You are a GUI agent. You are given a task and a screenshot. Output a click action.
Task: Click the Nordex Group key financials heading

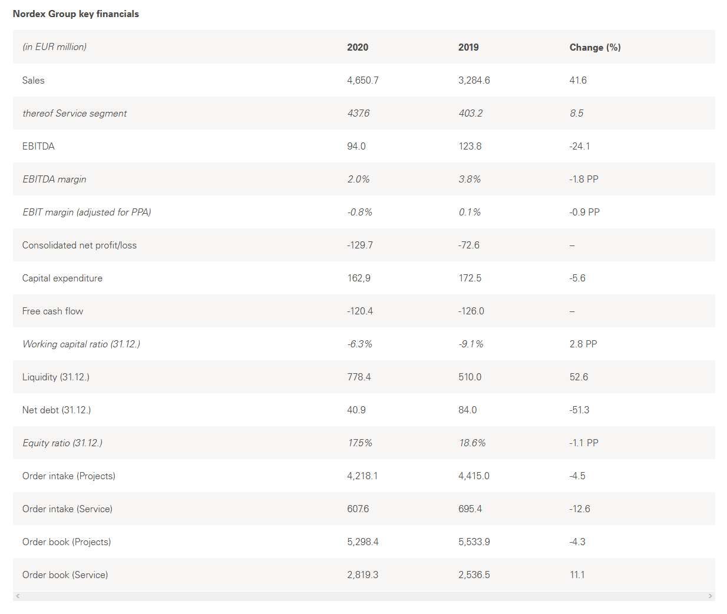(76, 14)
